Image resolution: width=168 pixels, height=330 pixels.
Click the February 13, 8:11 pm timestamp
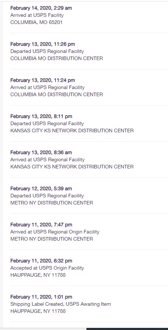(x=41, y=117)
